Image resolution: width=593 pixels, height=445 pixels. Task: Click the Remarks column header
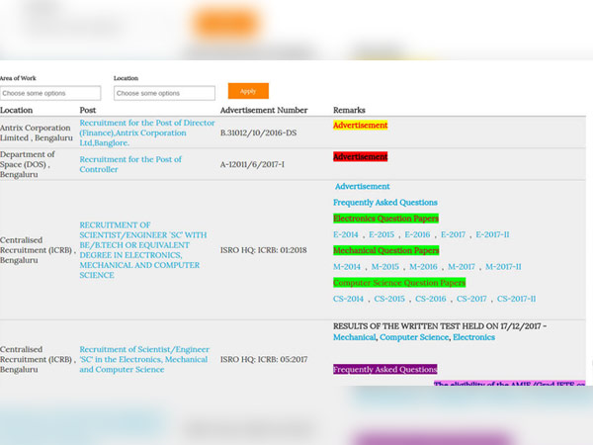[x=349, y=110]
